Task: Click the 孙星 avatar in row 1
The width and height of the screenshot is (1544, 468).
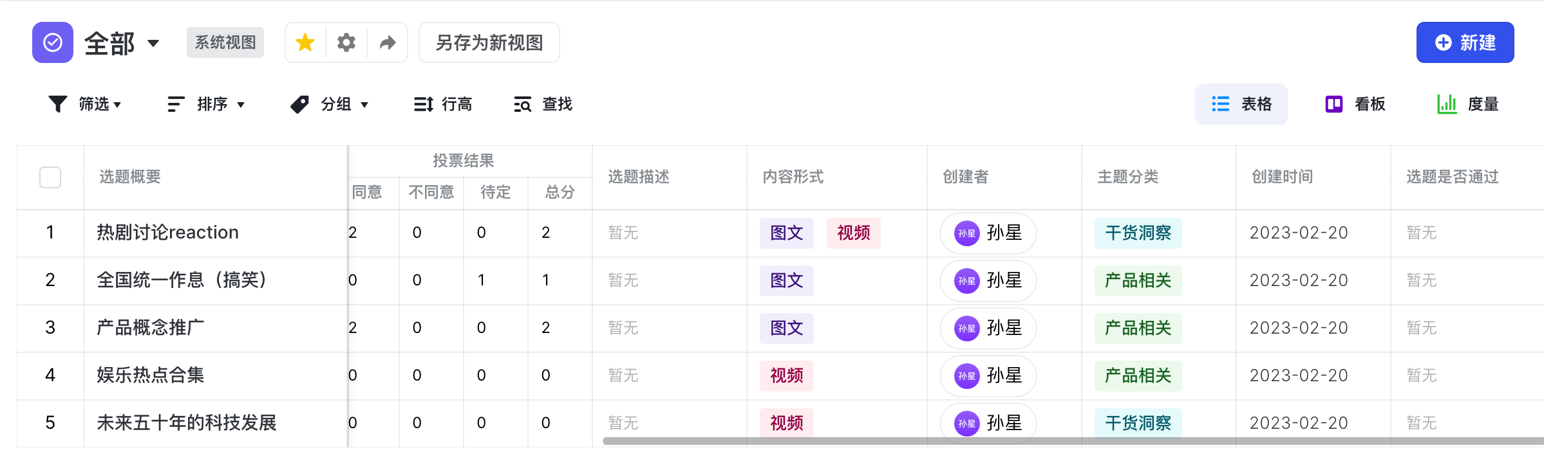Action: coord(966,233)
